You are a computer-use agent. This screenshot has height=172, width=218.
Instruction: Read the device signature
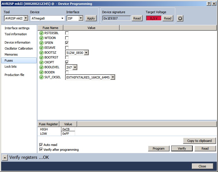tap(137, 18)
